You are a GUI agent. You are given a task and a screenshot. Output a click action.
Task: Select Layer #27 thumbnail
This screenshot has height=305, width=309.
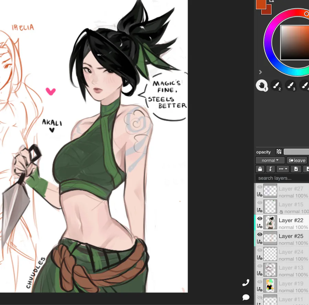coord(270,191)
